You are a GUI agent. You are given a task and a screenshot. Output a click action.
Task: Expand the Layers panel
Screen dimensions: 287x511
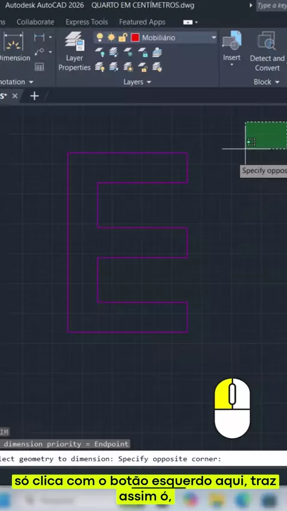(137, 82)
